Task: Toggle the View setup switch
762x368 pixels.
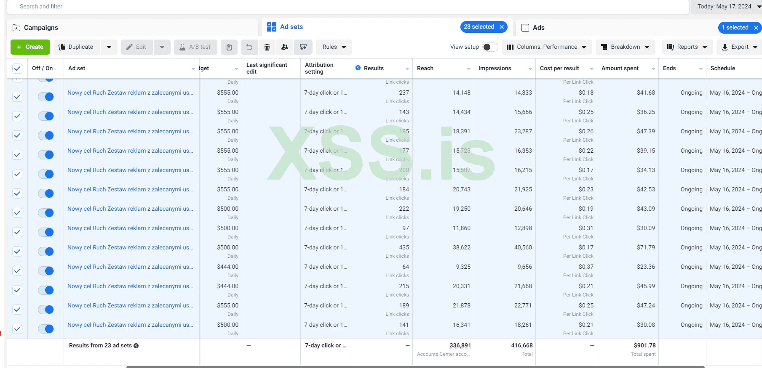Action: [489, 47]
